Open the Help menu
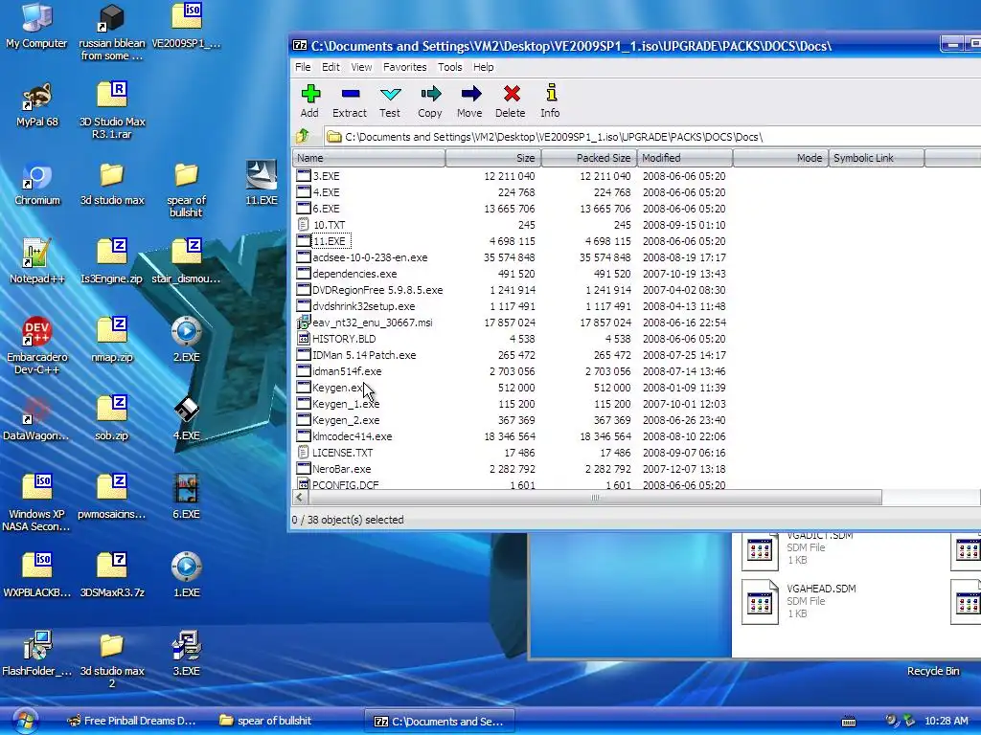981x735 pixels. coord(483,67)
